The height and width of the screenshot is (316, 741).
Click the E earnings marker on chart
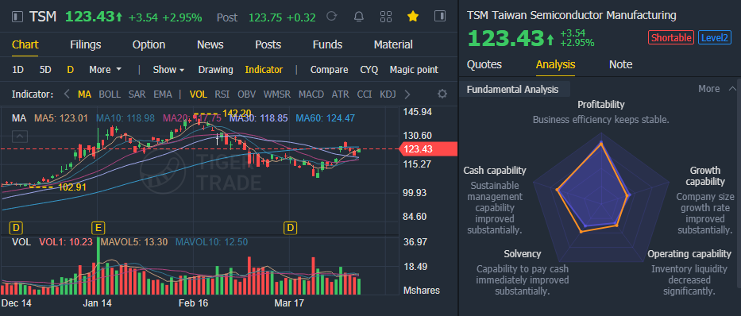pyautogui.click(x=98, y=229)
